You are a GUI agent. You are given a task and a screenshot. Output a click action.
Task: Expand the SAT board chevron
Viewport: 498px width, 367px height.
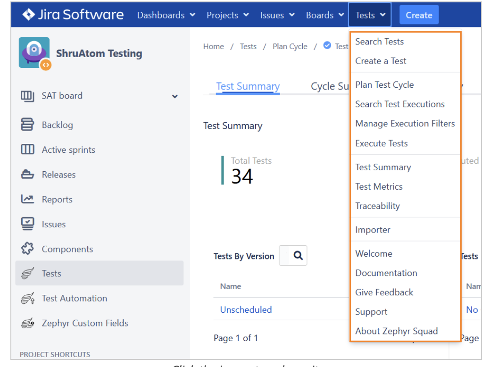click(174, 96)
